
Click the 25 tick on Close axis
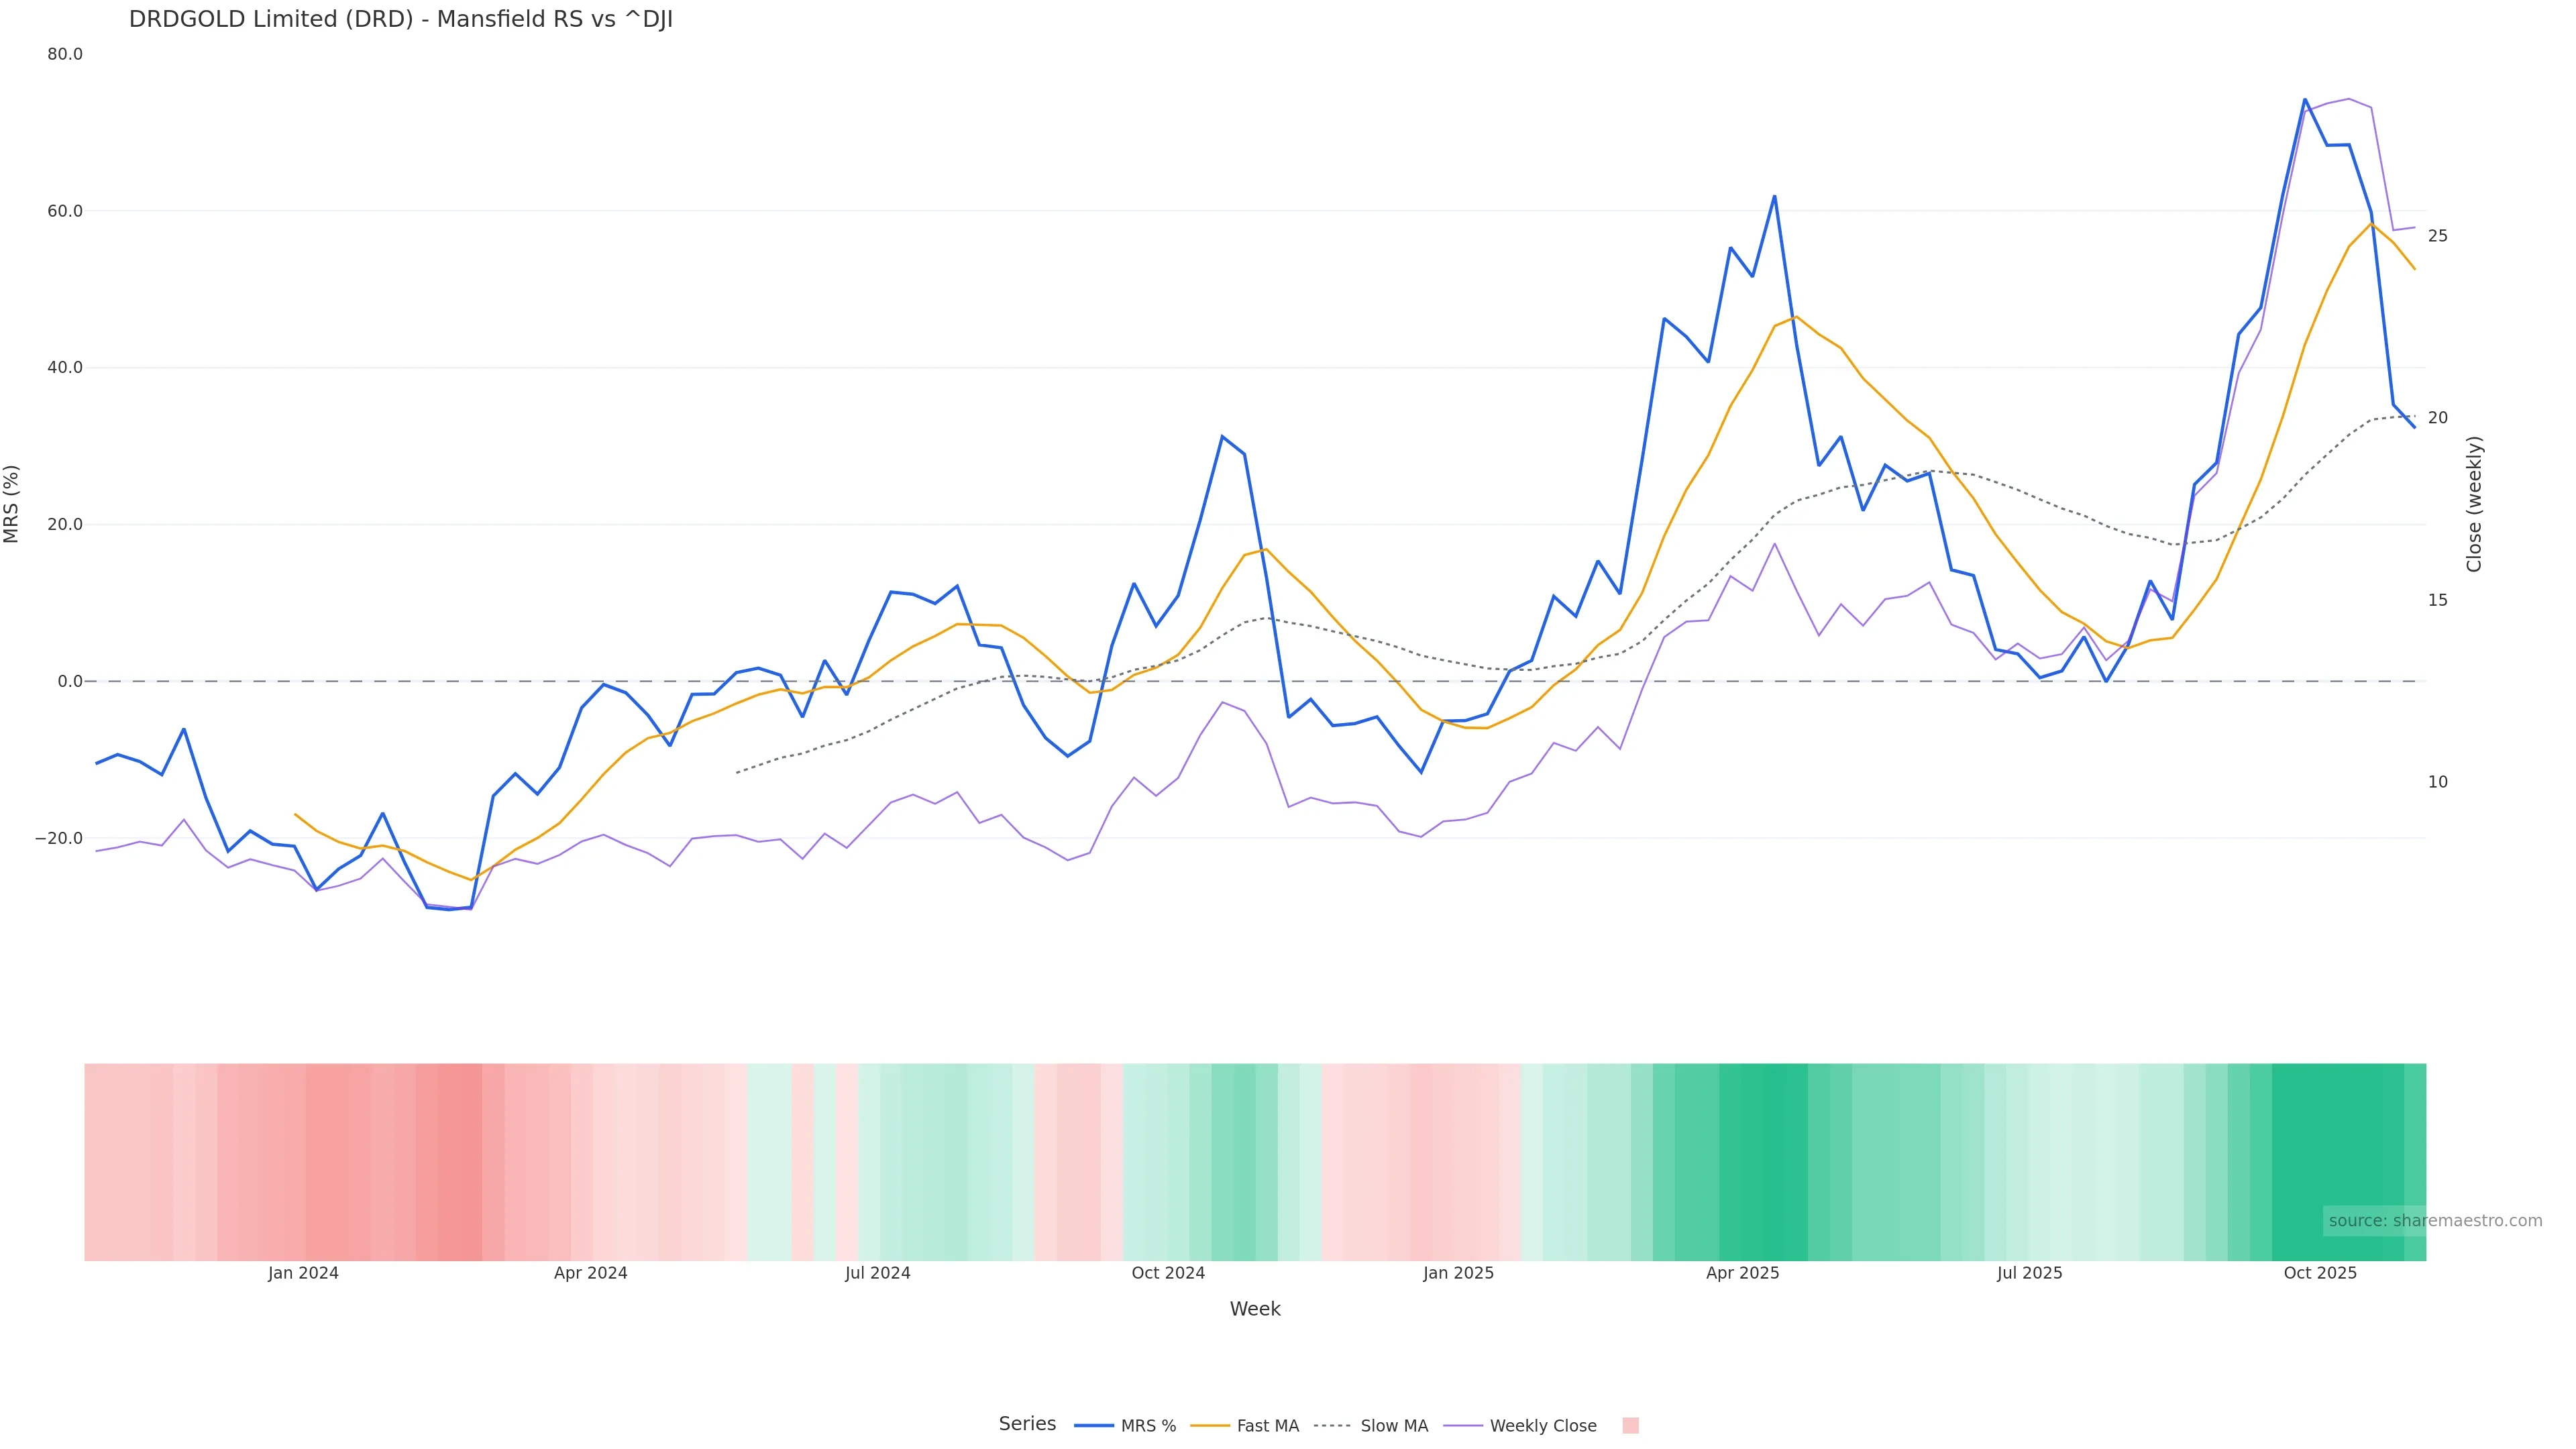[2438, 236]
